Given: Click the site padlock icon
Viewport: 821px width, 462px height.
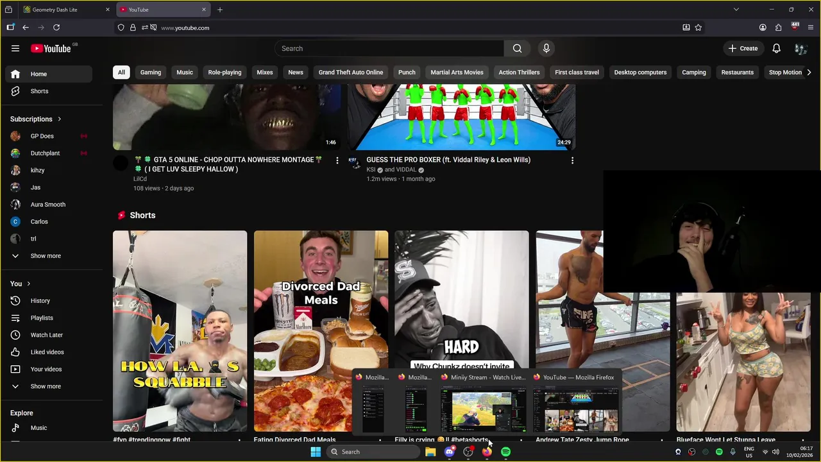Looking at the screenshot, I should tap(133, 28).
